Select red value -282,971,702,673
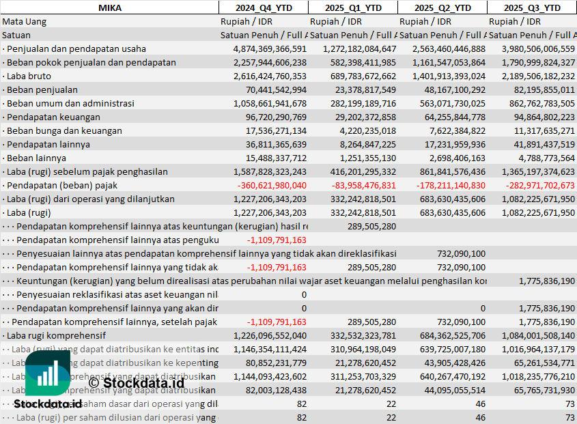The image size is (577, 424). point(540,186)
